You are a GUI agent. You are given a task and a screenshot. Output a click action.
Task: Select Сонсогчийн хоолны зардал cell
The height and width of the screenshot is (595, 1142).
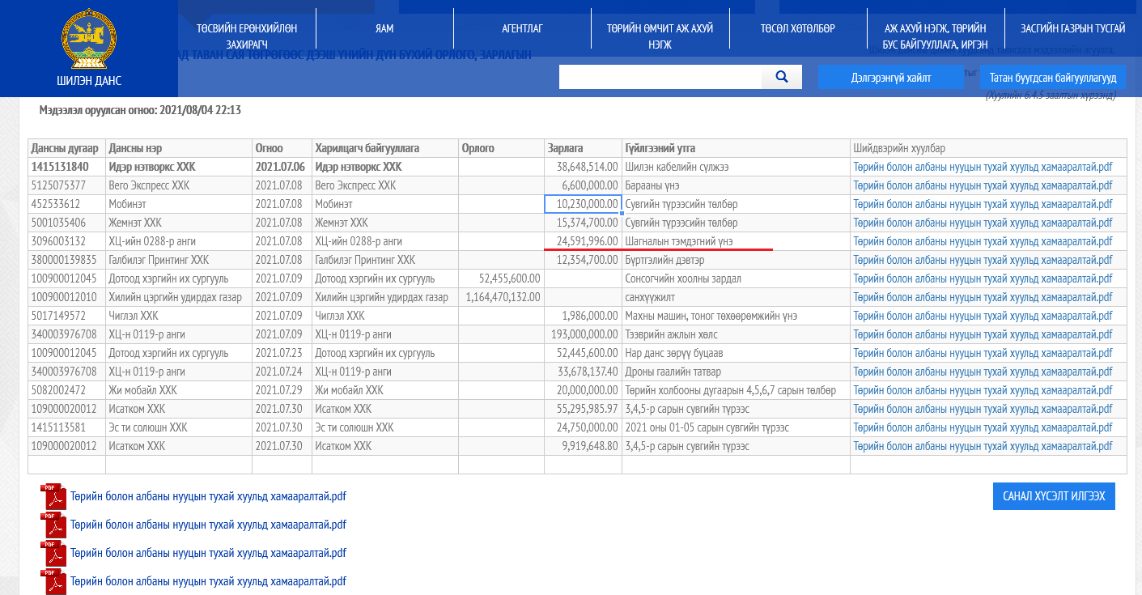click(x=736, y=278)
